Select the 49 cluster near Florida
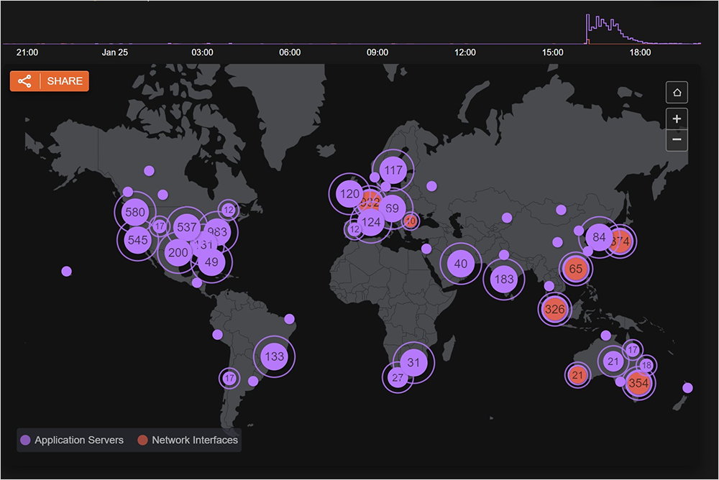Viewport: 719px width, 480px height. pyautogui.click(x=211, y=262)
